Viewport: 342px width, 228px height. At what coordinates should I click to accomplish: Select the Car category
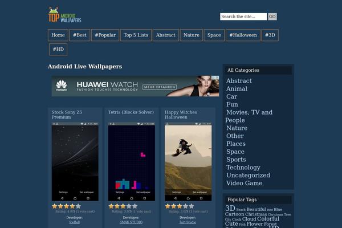(x=231, y=97)
